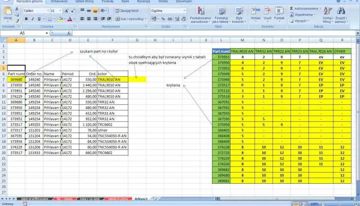
Task: Click the Wklej paste icon
Action: [8, 11]
